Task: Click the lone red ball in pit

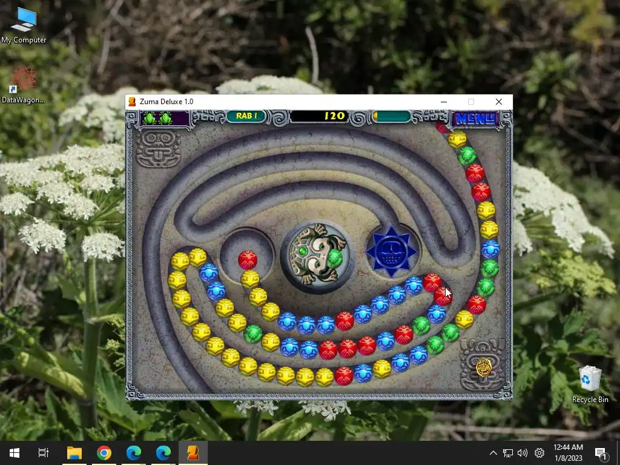Action: click(x=248, y=260)
